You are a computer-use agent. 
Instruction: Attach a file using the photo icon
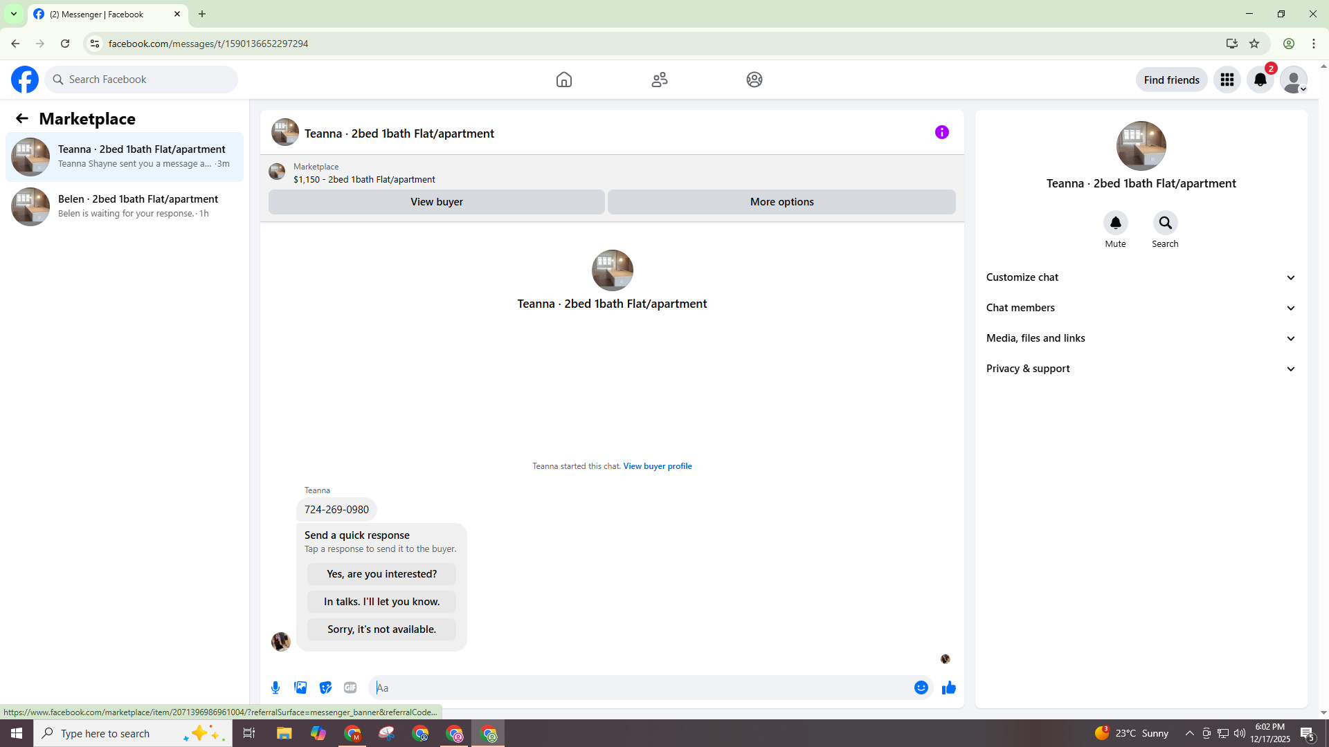(x=300, y=688)
